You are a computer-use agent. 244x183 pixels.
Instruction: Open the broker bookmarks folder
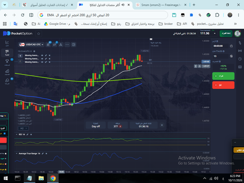pyautogui.click(x=165, y=24)
